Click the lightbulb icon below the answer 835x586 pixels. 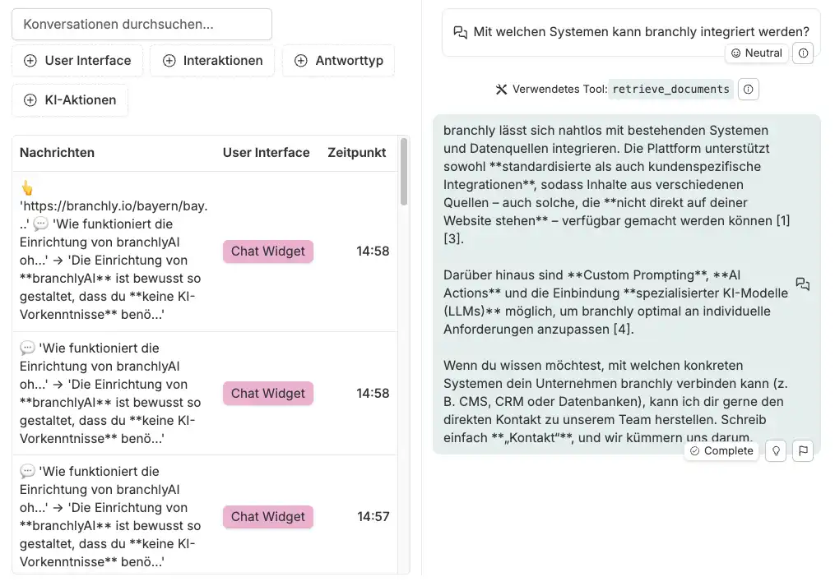tap(776, 451)
